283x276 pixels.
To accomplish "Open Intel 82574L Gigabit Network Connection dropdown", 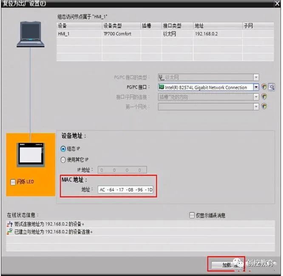I will [x=256, y=87].
